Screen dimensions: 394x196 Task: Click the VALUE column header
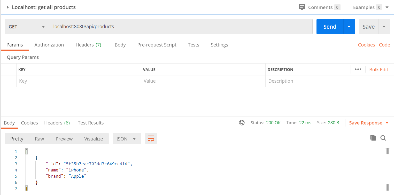point(149,69)
